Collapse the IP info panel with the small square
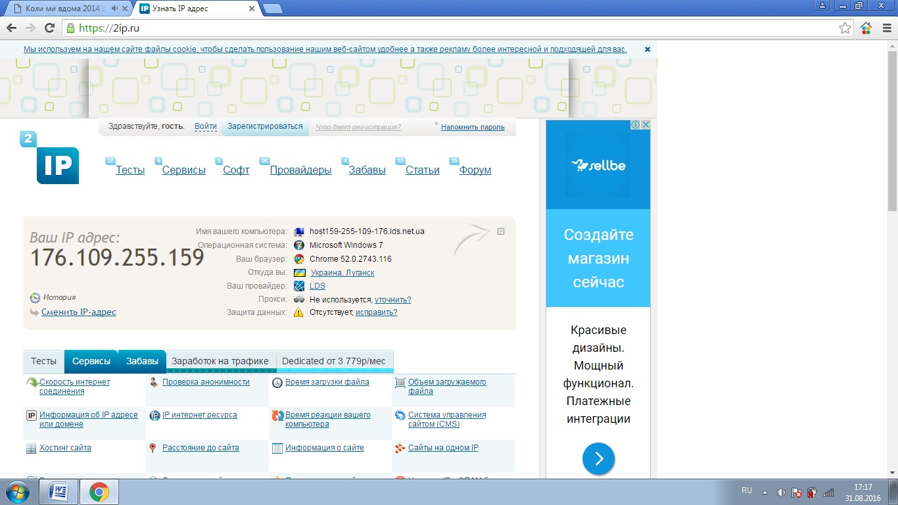 coord(501,231)
